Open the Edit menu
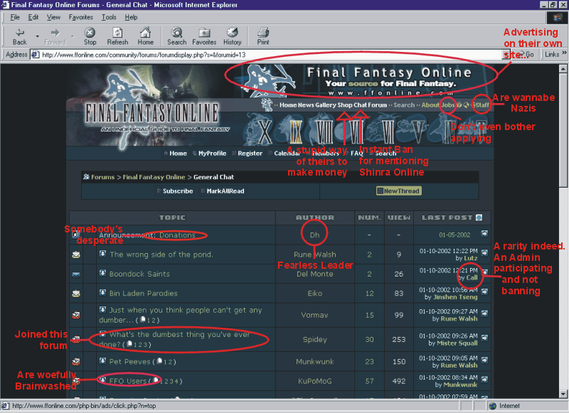This screenshot has height=413, width=569. point(33,17)
